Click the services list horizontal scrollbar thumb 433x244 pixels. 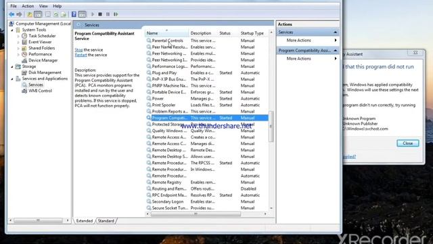click(196, 214)
